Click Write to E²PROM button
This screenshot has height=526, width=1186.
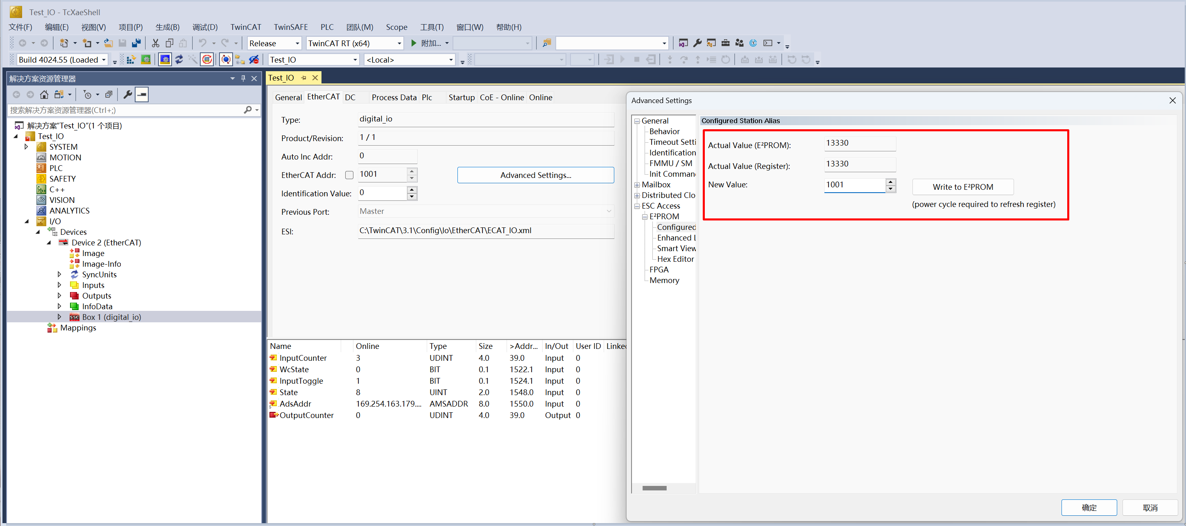click(x=962, y=187)
